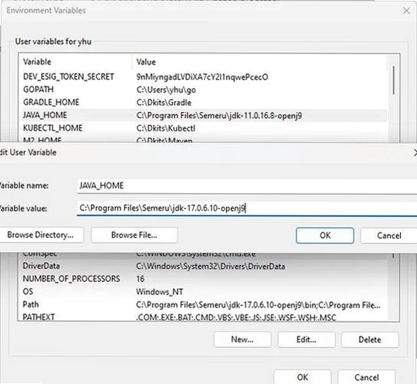
Task: Close the Environment Variables window
Action: (x=406, y=11)
